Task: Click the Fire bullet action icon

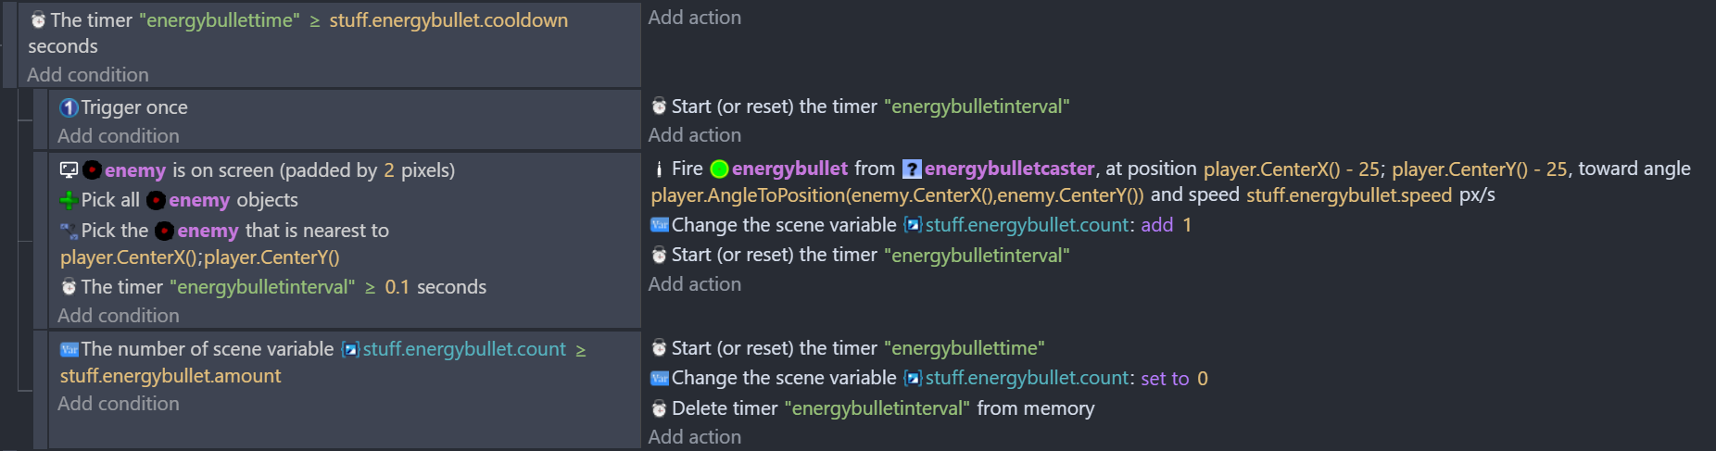Action: (x=659, y=169)
